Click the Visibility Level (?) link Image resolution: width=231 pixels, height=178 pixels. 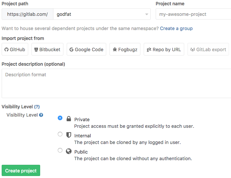tap(37, 107)
